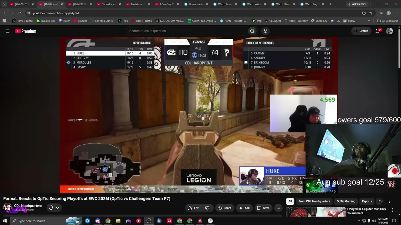Reload the page in the browser
Image resolution: width=401 pixels, height=225 pixels.
20,13
